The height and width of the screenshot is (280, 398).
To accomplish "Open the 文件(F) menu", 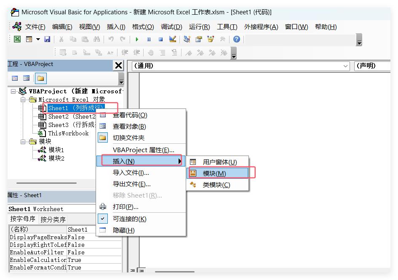I will coord(35,26).
